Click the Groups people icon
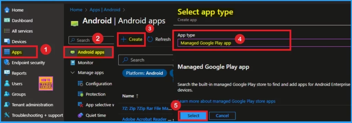 coord(7,94)
